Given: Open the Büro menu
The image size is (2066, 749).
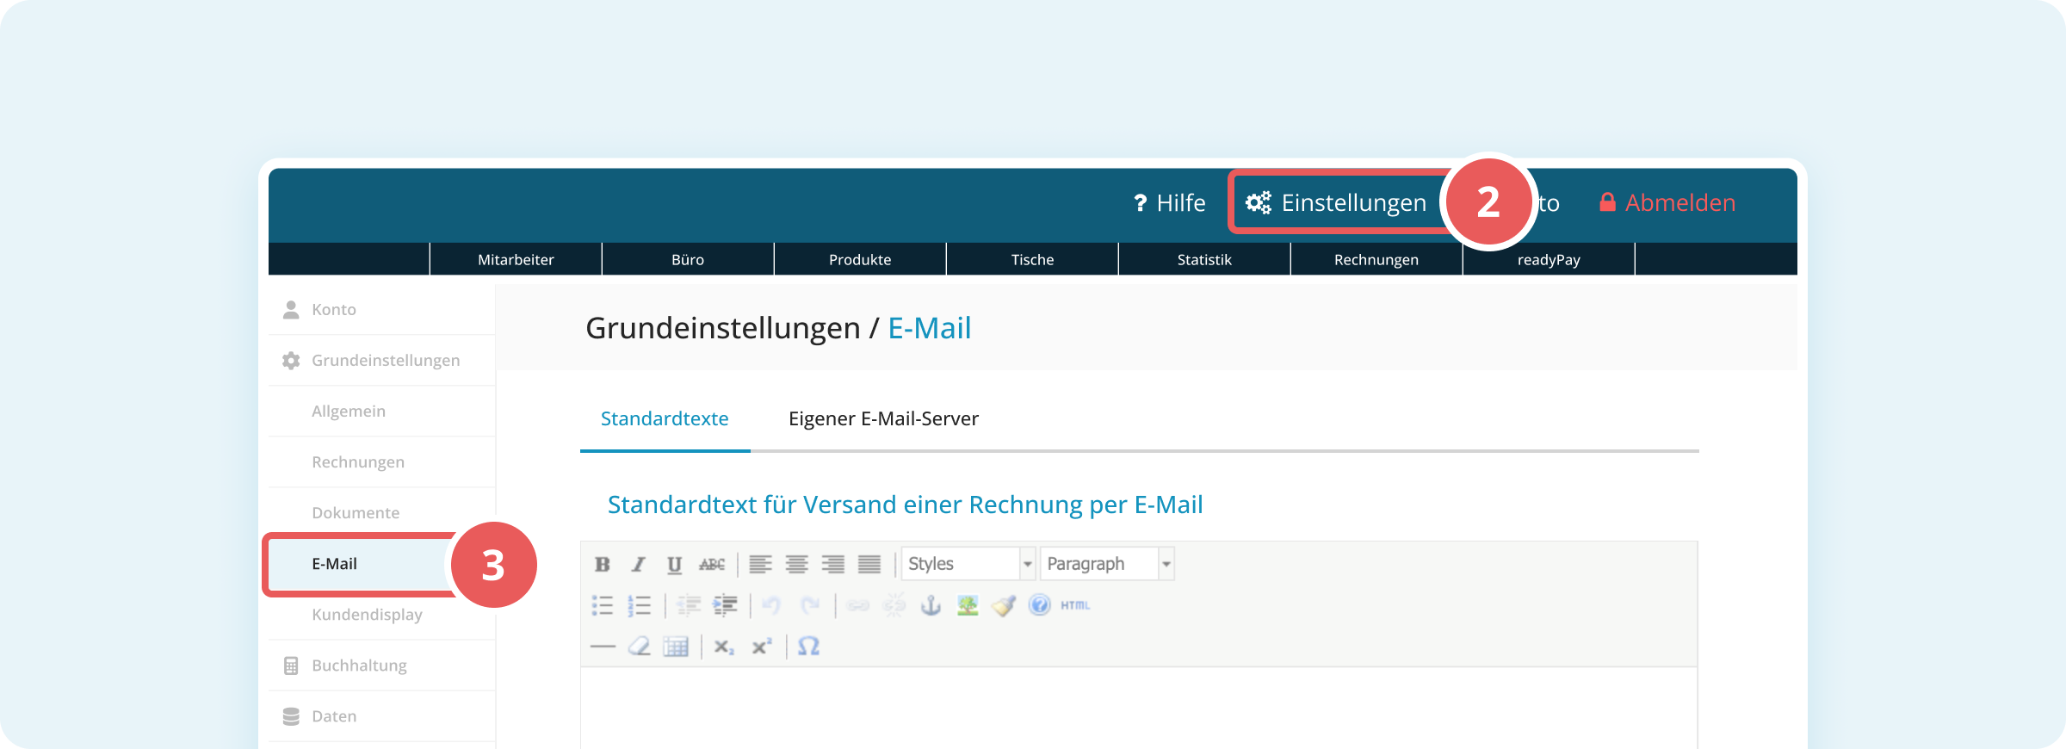Looking at the screenshot, I should click(688, 260).
